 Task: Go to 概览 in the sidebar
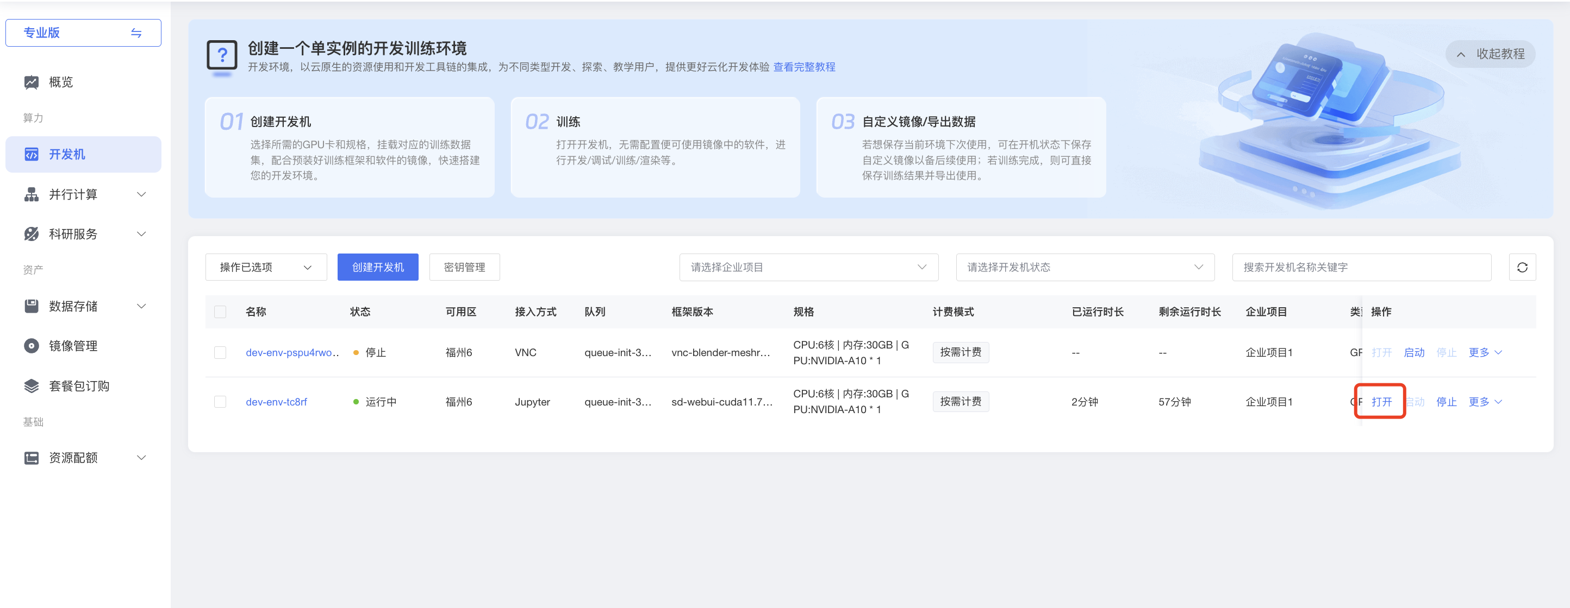click(84, 82)
